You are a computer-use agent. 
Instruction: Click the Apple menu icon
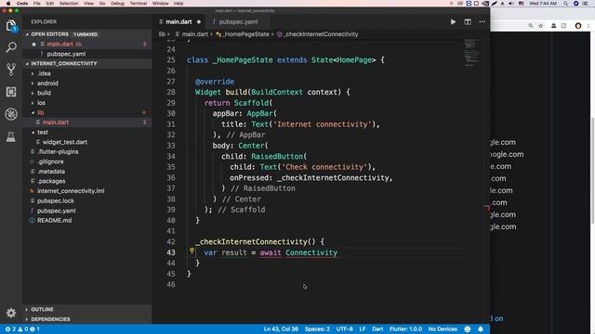tap(8, 4)
